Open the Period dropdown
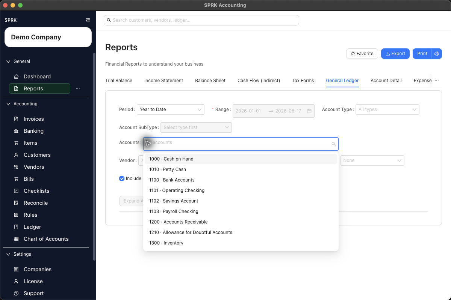Viewport: 451px width, 300px height. tap(171, 109)
